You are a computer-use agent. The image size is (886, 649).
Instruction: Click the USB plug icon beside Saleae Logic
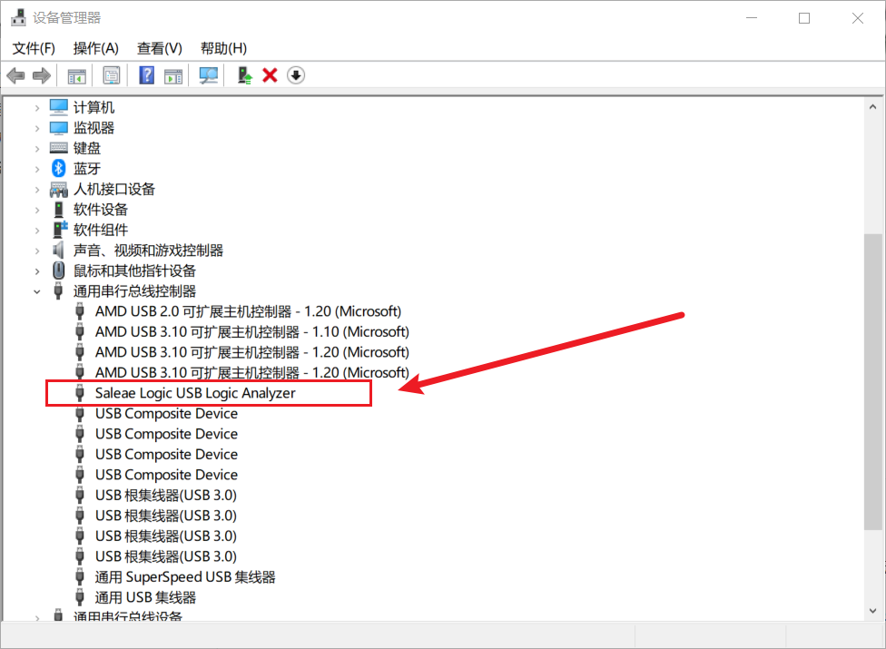click(x=80, y=392)
